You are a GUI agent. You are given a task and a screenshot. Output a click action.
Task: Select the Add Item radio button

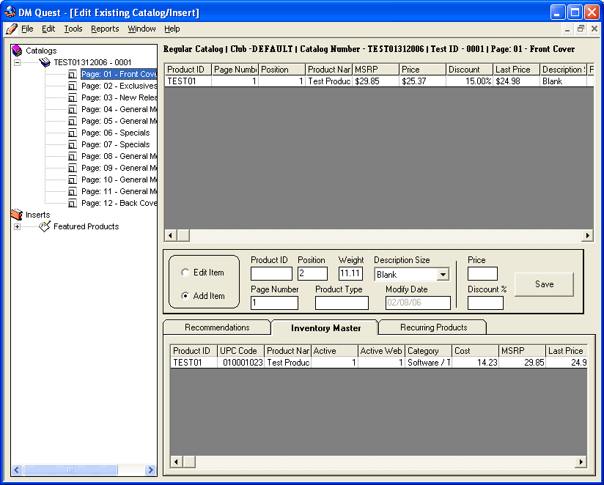tap(185, 296)
